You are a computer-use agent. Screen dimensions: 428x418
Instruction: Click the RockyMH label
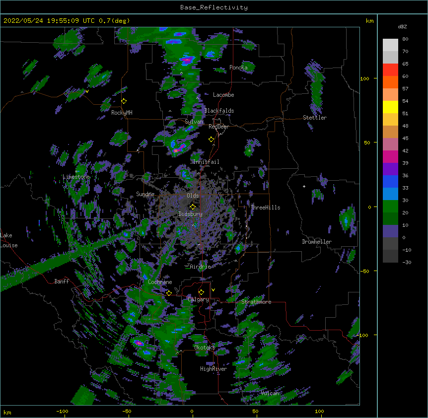pyautogui.click(x=122, y=113)
